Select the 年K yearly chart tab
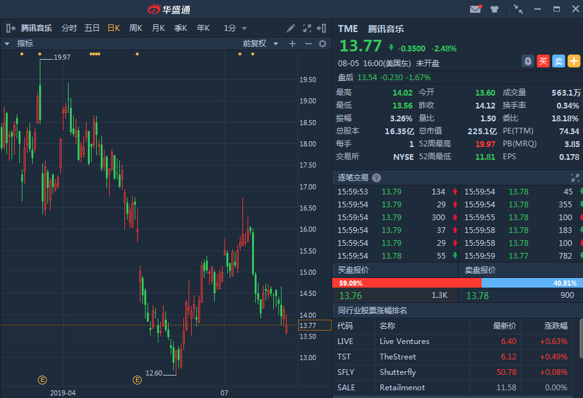583x398 pixels. click(203, 28)
